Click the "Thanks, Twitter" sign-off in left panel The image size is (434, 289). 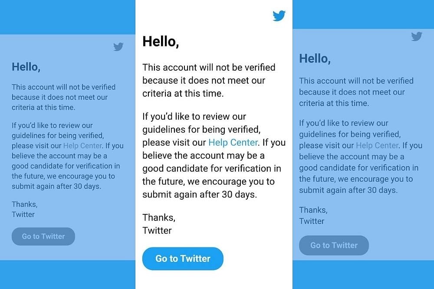[24, 209]
